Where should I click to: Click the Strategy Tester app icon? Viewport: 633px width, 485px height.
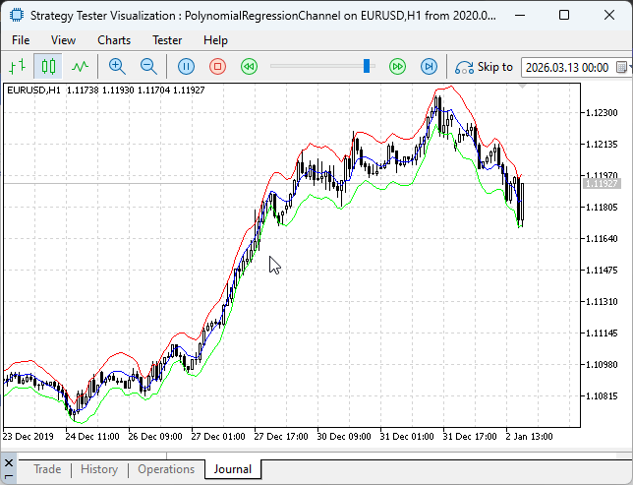coord(17,16)
